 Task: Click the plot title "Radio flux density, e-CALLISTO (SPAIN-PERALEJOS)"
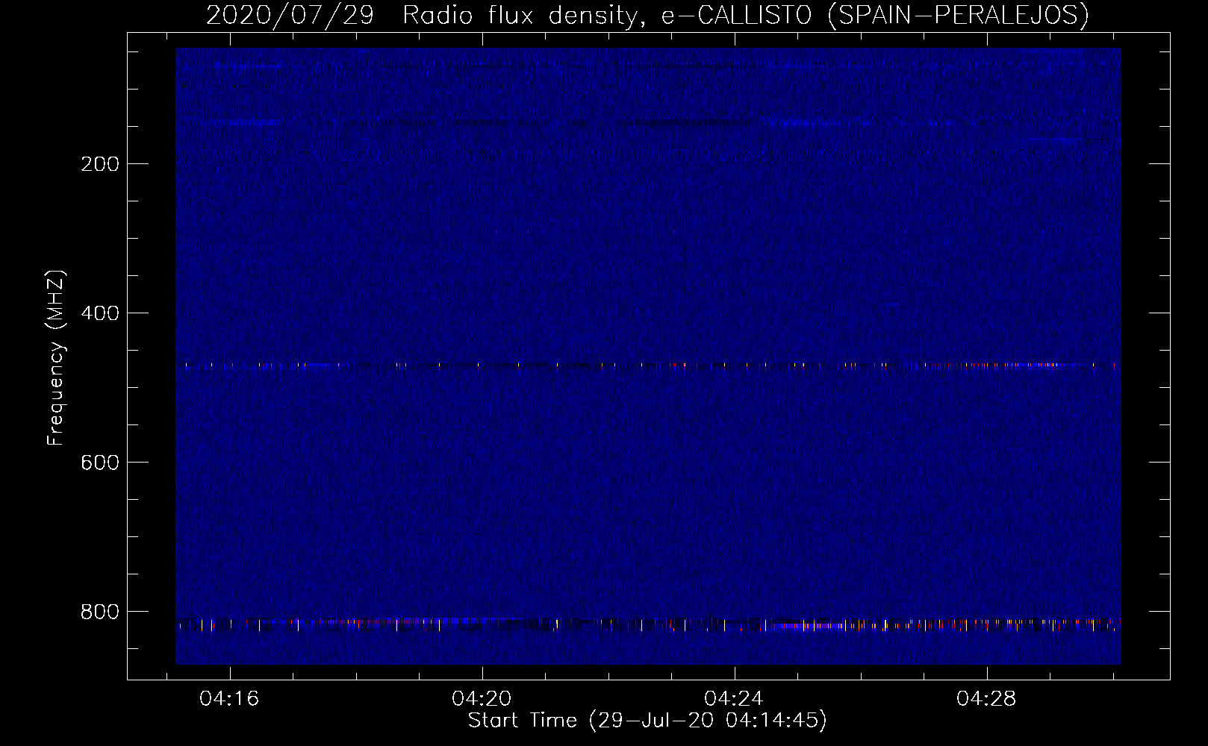pos(745,15)
